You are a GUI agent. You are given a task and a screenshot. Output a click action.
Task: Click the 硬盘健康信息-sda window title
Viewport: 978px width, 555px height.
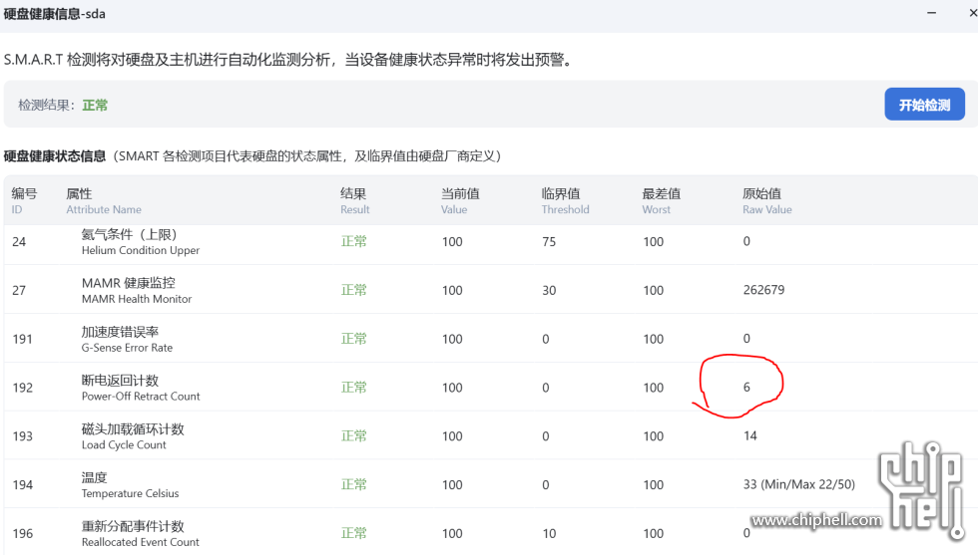click(x=54, y=14)
